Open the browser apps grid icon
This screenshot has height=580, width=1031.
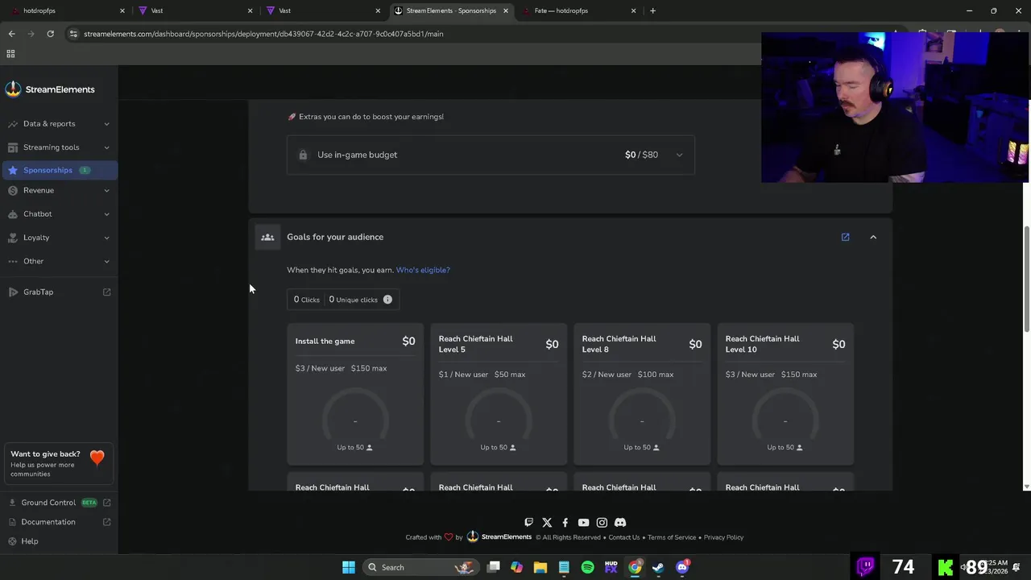[x=10, y=54]
